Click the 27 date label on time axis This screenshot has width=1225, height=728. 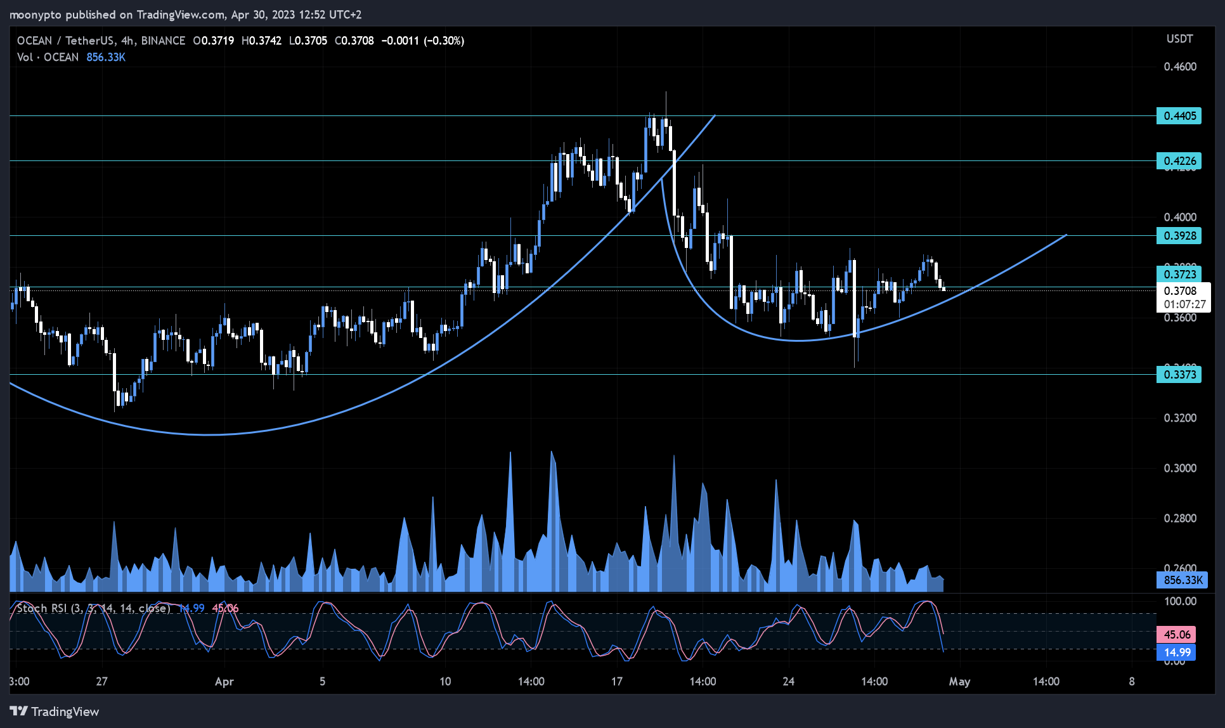101,682
